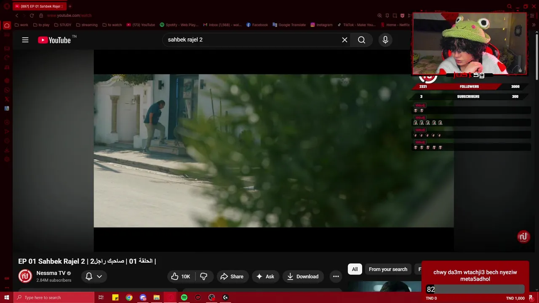Start voice search with microphone

[385, 40]
